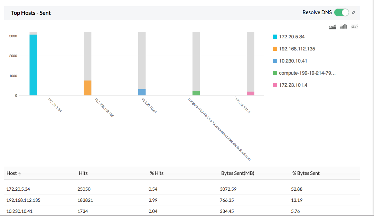Toggle 192.168.112.135 series in the legend
374x216 pixels.
point(297,49)
